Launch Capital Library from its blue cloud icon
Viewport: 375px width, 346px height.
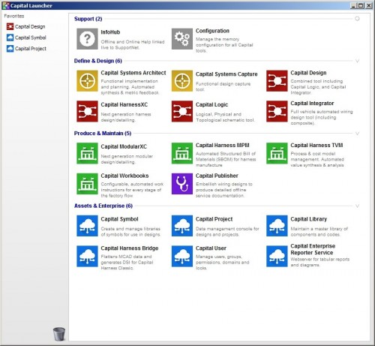click(x=277, y=226)
